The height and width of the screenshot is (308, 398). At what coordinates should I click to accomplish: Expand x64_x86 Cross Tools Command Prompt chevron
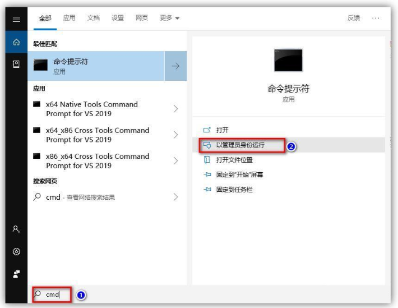click(175, 135)
